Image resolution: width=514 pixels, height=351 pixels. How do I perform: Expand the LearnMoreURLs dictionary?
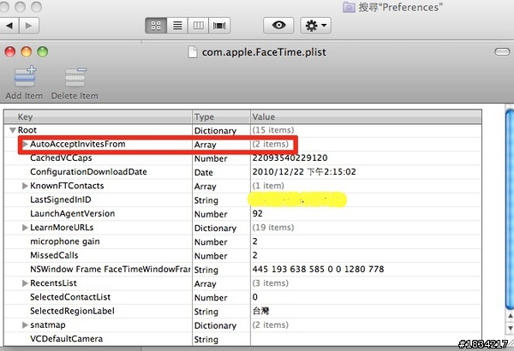point(25,228)
